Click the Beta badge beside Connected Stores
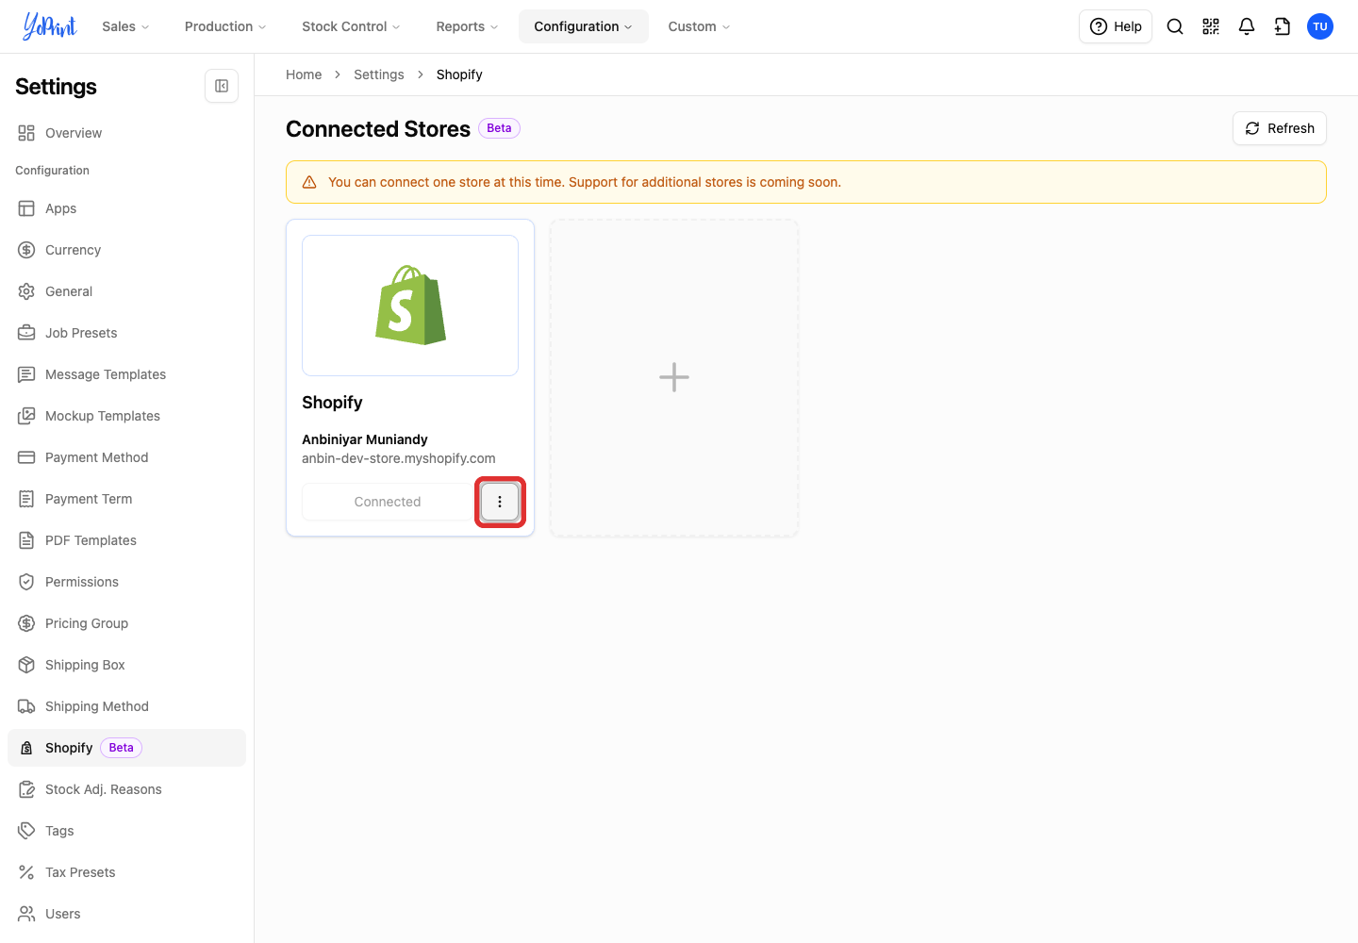The image size is (1358, 943). (x=499, y=128)
